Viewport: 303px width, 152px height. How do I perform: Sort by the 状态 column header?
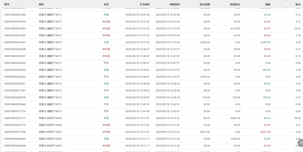[106, 4]
